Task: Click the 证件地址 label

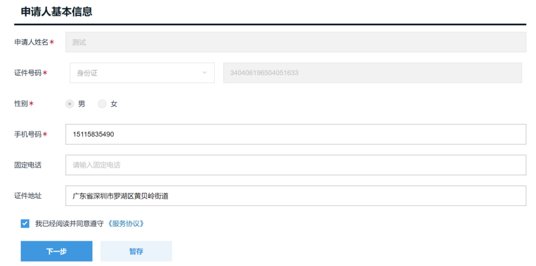Action: 28,196
